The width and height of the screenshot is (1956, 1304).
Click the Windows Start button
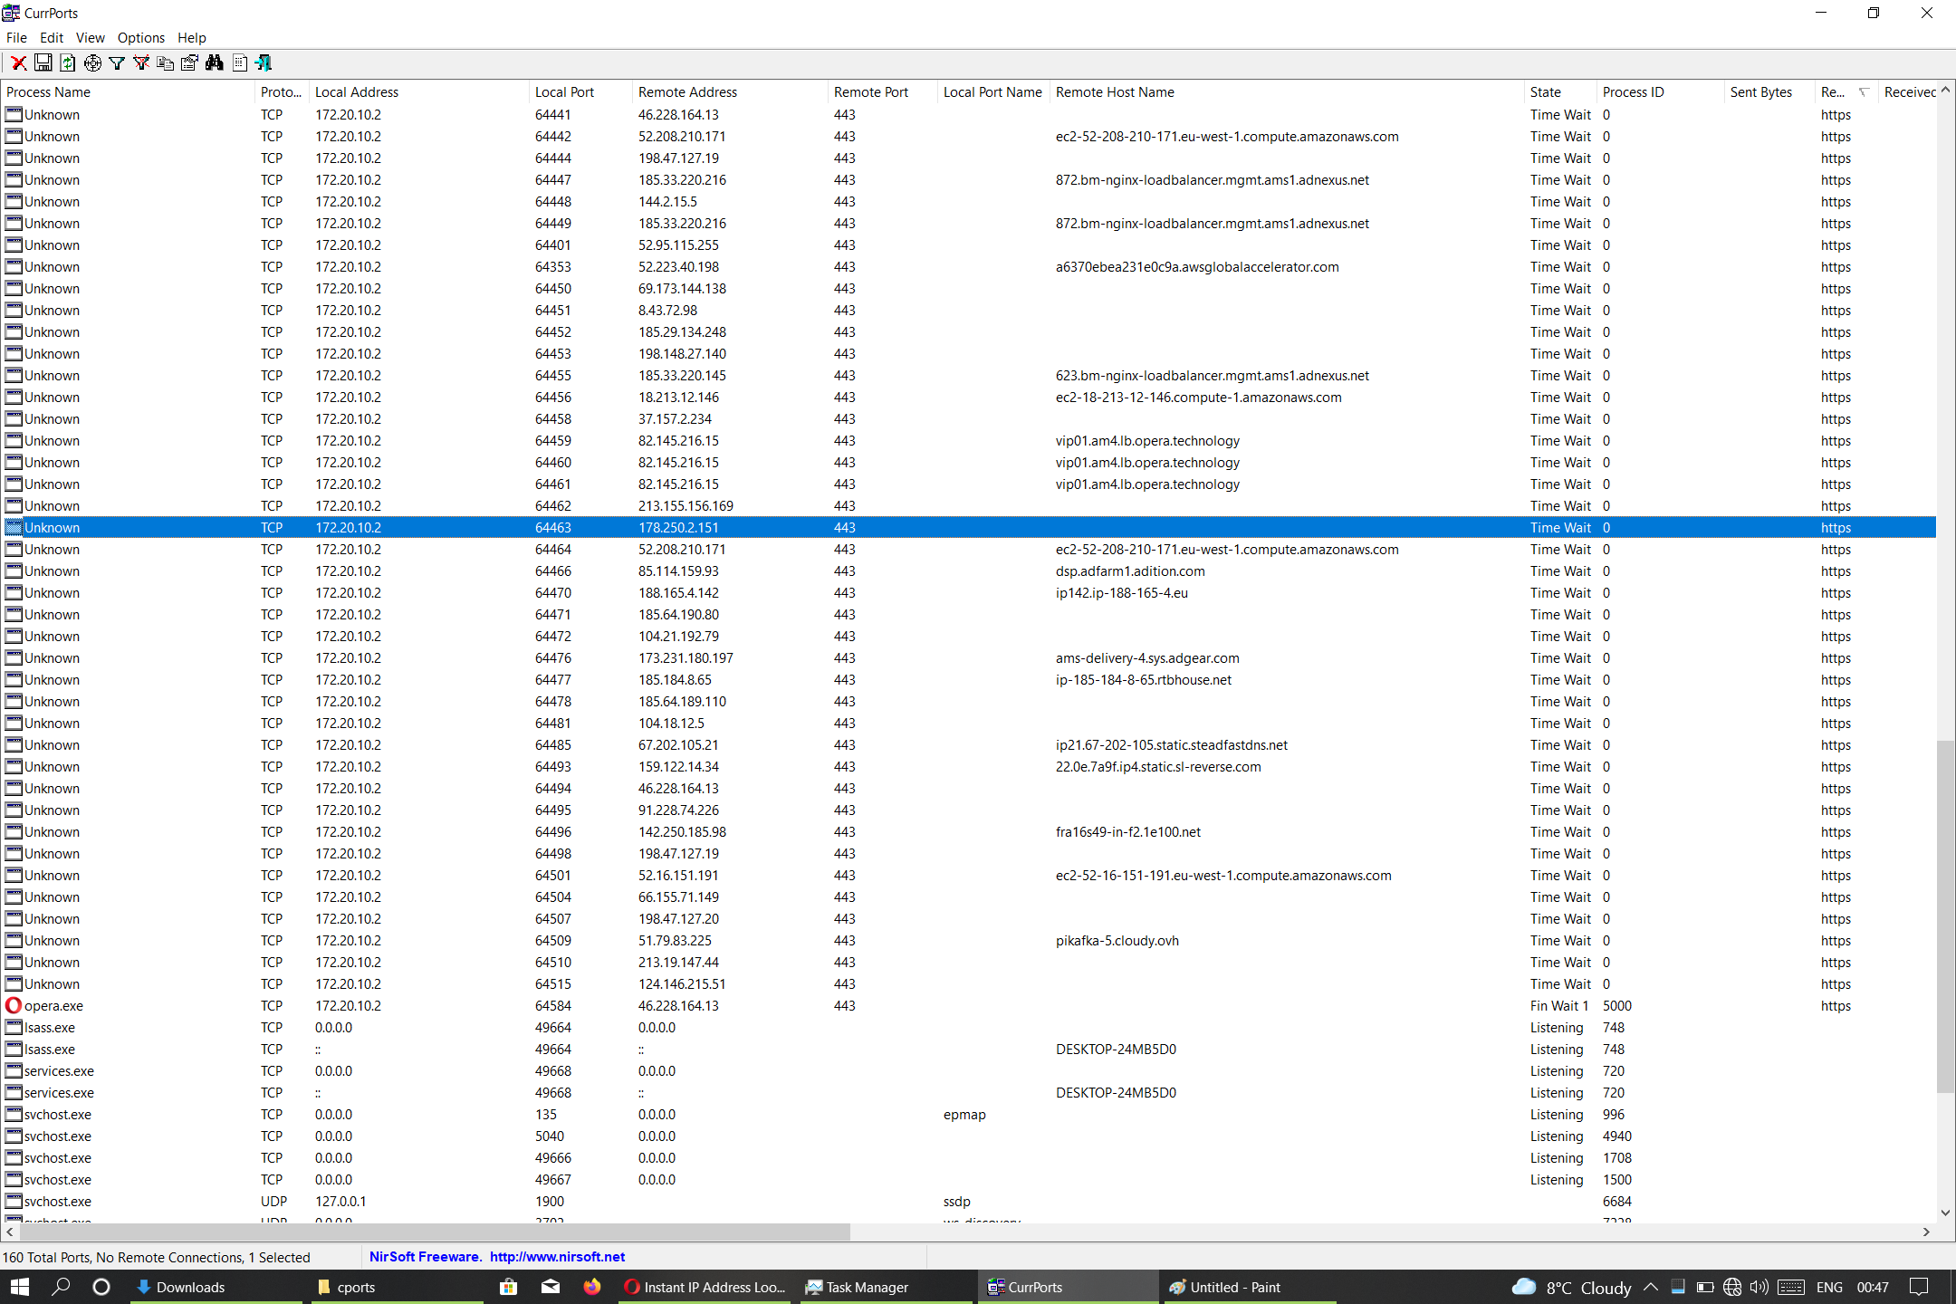[x=20, y=1287]
